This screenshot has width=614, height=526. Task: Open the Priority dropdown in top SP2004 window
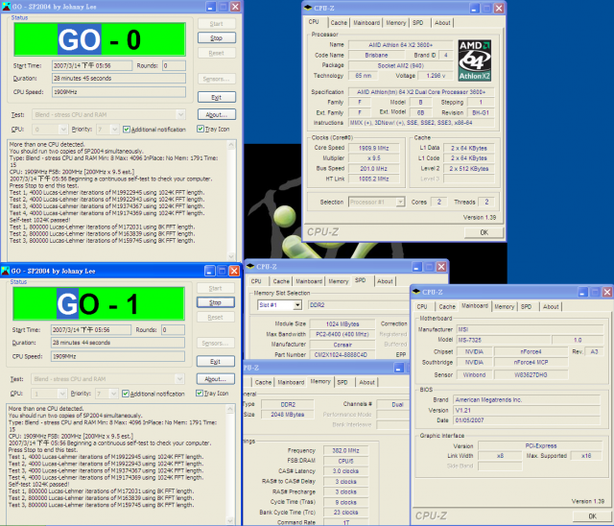point(114,130)
